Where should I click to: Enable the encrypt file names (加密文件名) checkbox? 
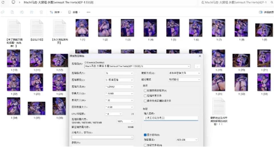click(x=145, y=145)
